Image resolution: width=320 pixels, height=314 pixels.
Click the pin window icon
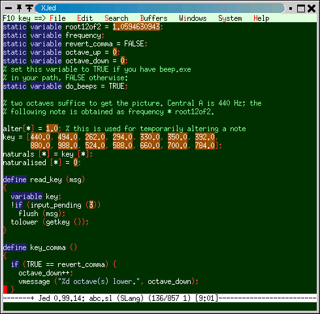(19, 8)
